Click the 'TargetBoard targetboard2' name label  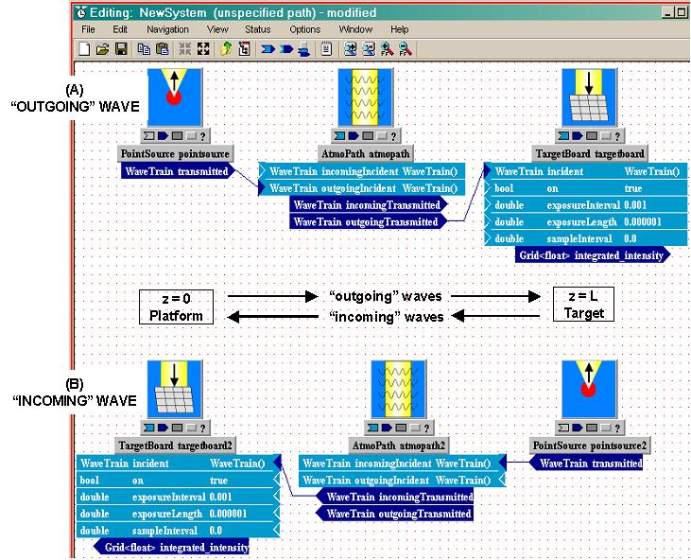point(176,446)
